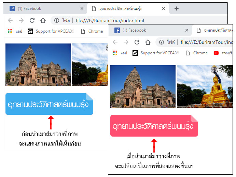Open the apps grid shortcut in the front window

(115, 53)
